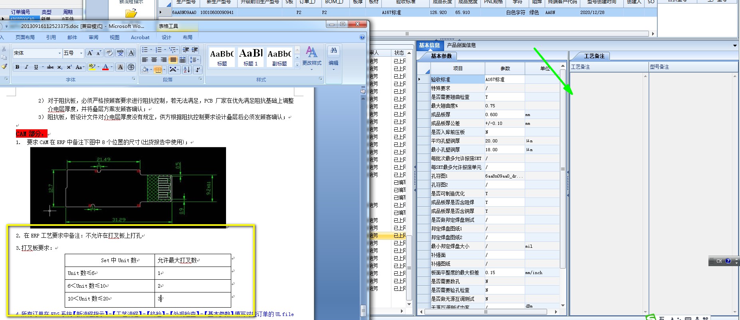Click the Increase Indent icon
This screenshot has height=320, width=740.
click(194, 50)
